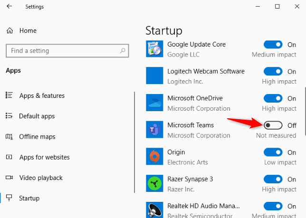306x218 pixels.
Task: Click the Microsoft Teams app icon
Action: 154,129
